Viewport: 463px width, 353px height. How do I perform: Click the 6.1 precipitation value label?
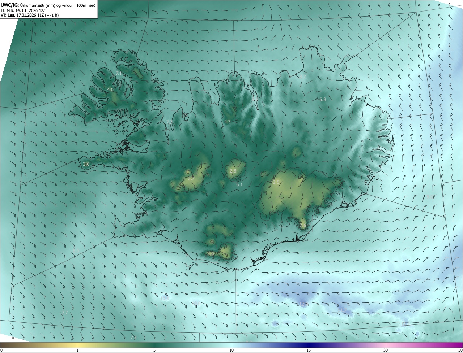click(x=239, y=185)
